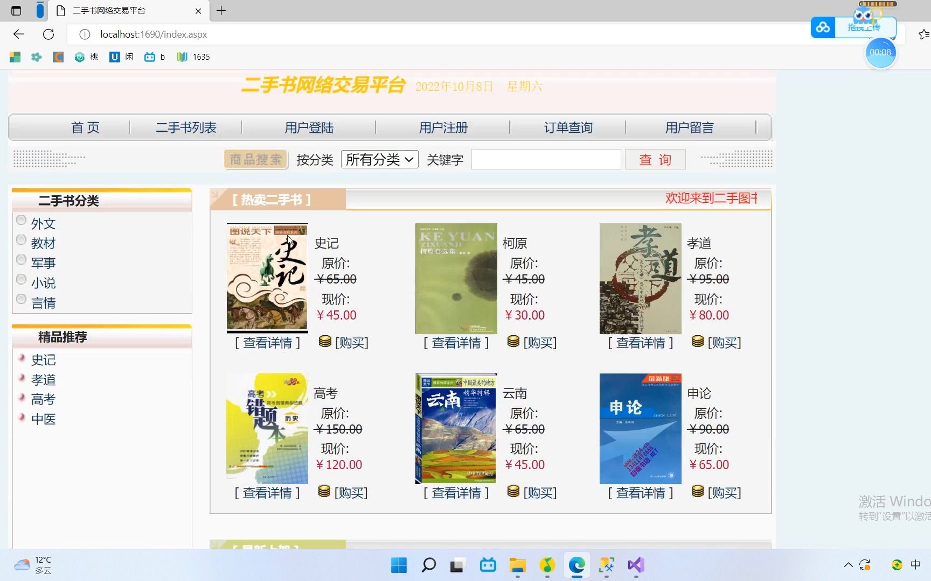Viewport: 931px width, 581px height.
Task: Click 查看详情 for 申论
Action: (641, 493)
